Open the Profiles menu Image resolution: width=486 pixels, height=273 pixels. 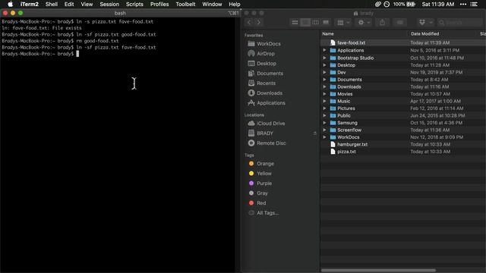[159, 5]
